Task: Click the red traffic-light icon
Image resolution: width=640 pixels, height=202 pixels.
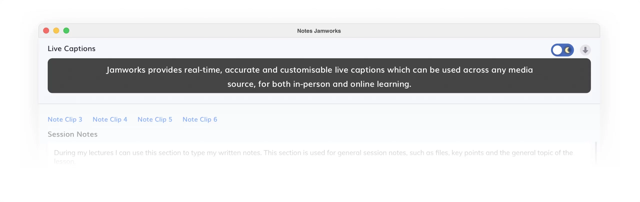Action: point(46,30)
